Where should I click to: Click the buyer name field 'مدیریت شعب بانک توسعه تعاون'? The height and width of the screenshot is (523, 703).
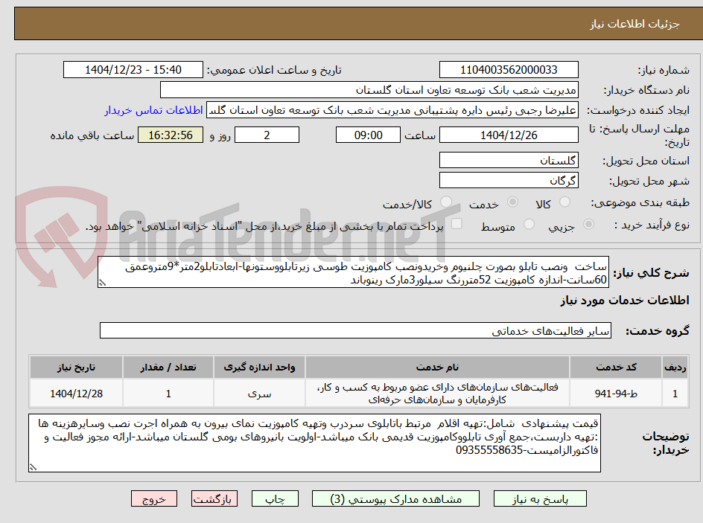tap(369, 90)
